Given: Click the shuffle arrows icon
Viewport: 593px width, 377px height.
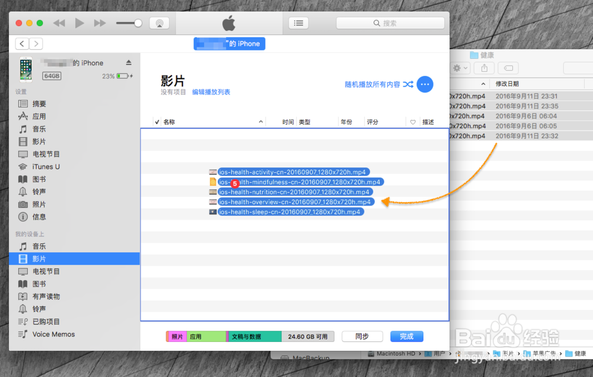Looking at the screenshot, I should [408, 84].
